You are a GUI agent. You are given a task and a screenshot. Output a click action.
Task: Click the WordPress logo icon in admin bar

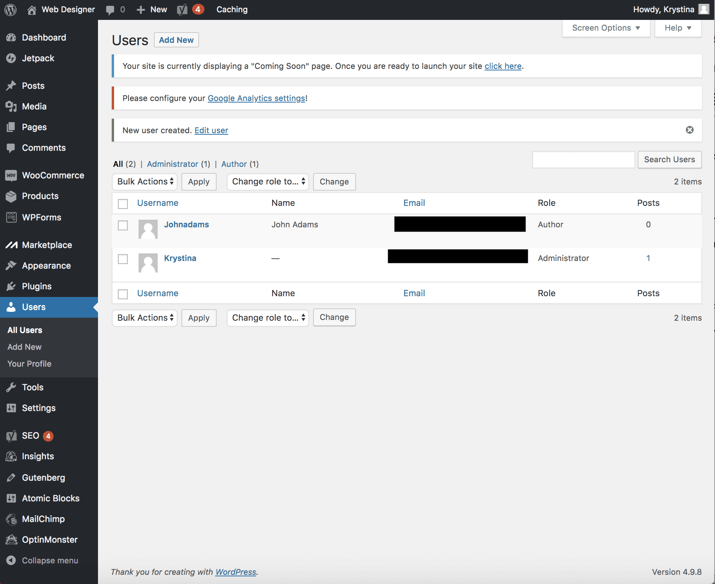point(10,10)
